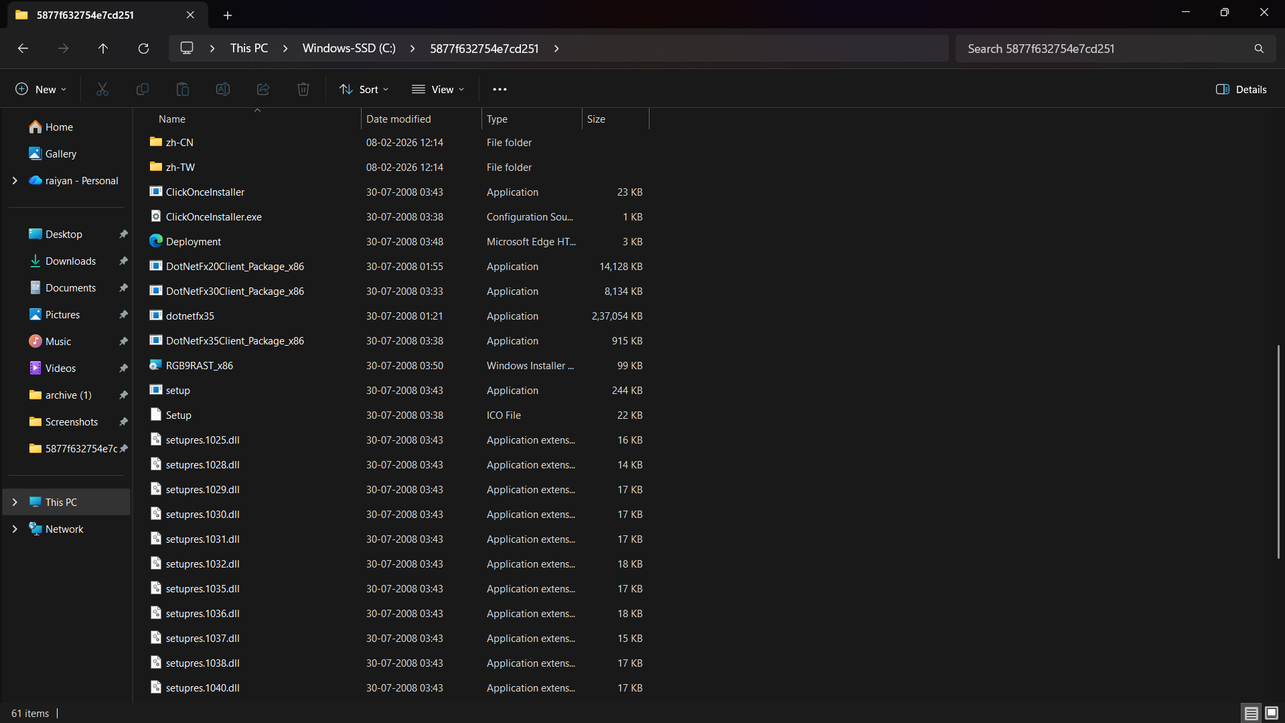This screenshot has width=1285, height=723.
Task: Expand chevron after Windows-SSD (C:) in address bar
Action: tap(412, 48)
